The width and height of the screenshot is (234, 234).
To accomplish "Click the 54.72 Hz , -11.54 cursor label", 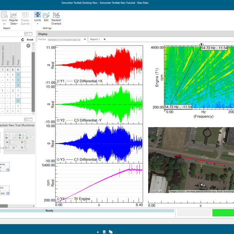I will point(178,107).
